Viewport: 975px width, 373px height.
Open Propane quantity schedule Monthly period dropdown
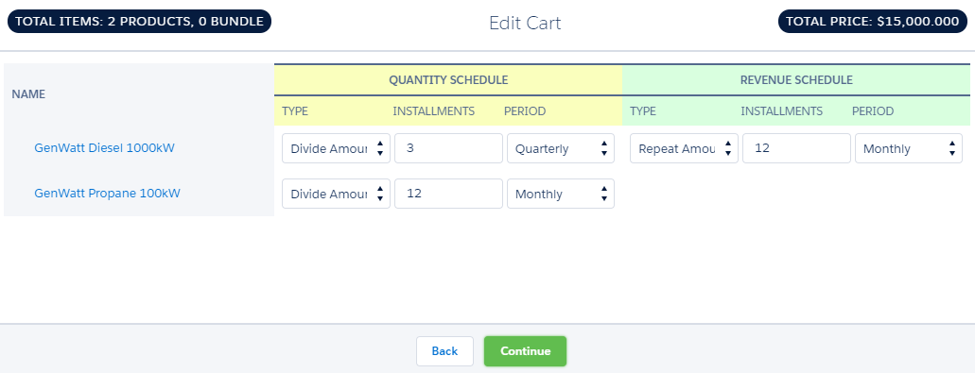[560, 194]
